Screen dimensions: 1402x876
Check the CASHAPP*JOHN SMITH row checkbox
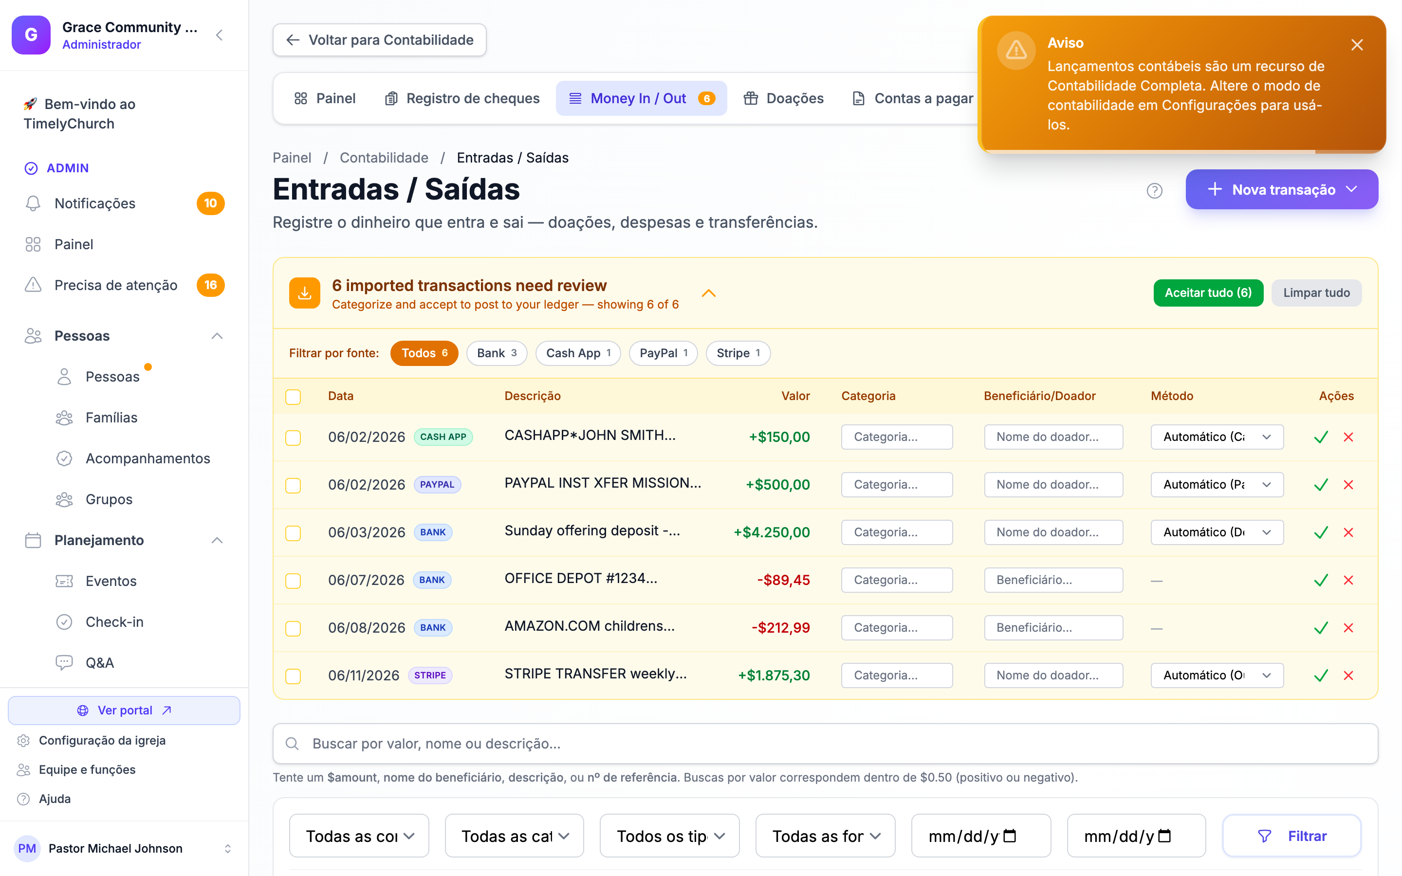[x=293, y=438]
